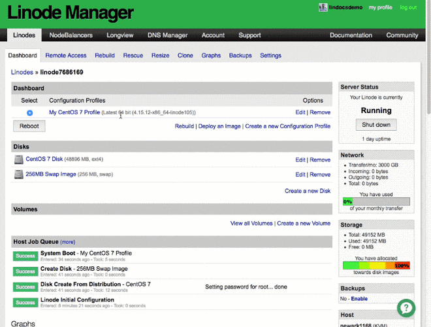
Task: Click the Create a new Disk link
Action: tap(307, 191)
